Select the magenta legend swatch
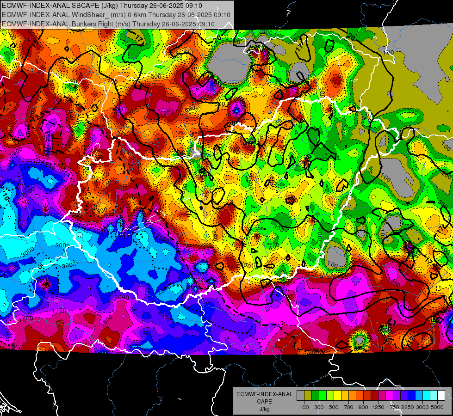The image size is (453, 416). (x=390, y=395)
